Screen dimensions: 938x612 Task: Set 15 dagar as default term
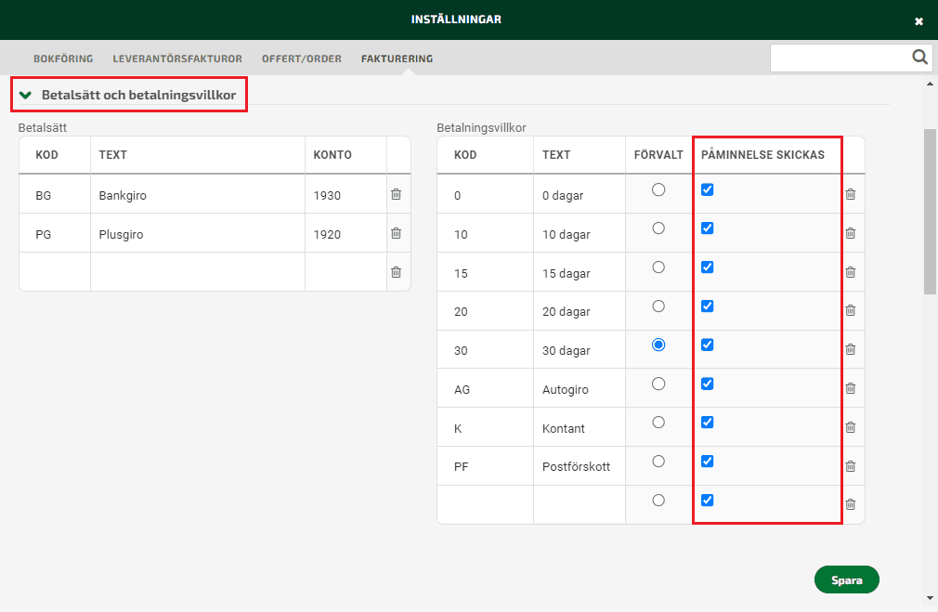[658, 267]
